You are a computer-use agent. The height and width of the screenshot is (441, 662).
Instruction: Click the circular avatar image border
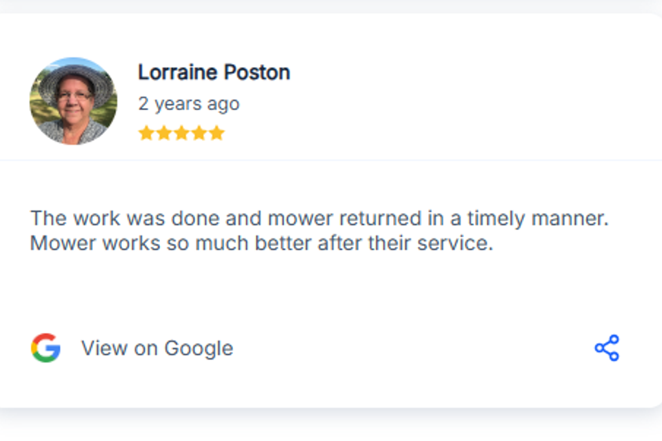pyautogui.click(x=72, y=101)
